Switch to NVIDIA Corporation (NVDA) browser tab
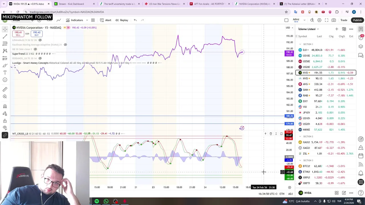 [255, 4]
